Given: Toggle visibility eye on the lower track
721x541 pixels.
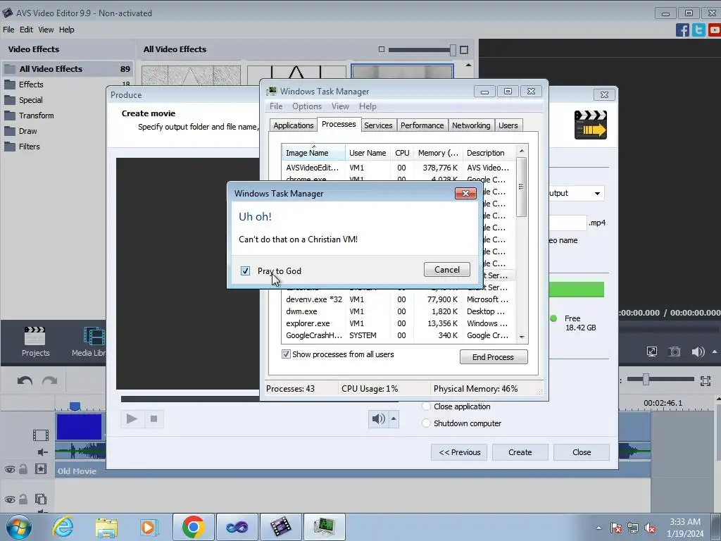Looking at the screenshot, I should click(x=10, y=499).
